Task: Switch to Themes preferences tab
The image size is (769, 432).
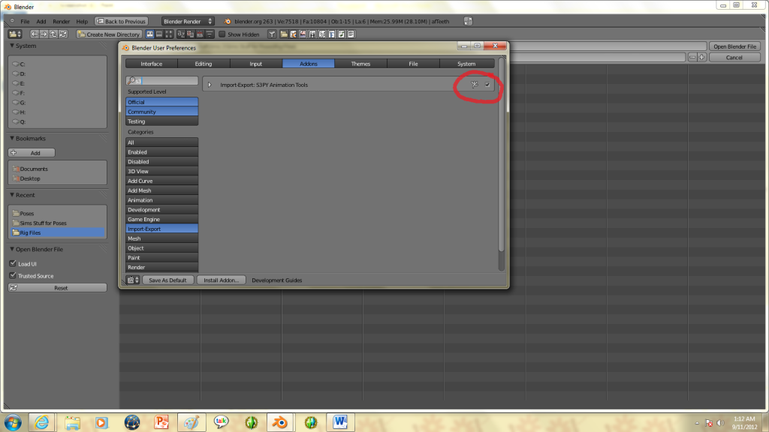Action: [360, 64]
